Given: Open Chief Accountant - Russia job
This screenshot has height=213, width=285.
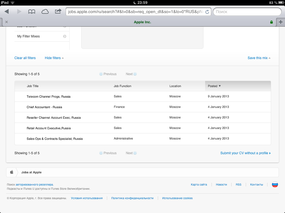Looking at the screenshot, I should click(x=44, y=107).
